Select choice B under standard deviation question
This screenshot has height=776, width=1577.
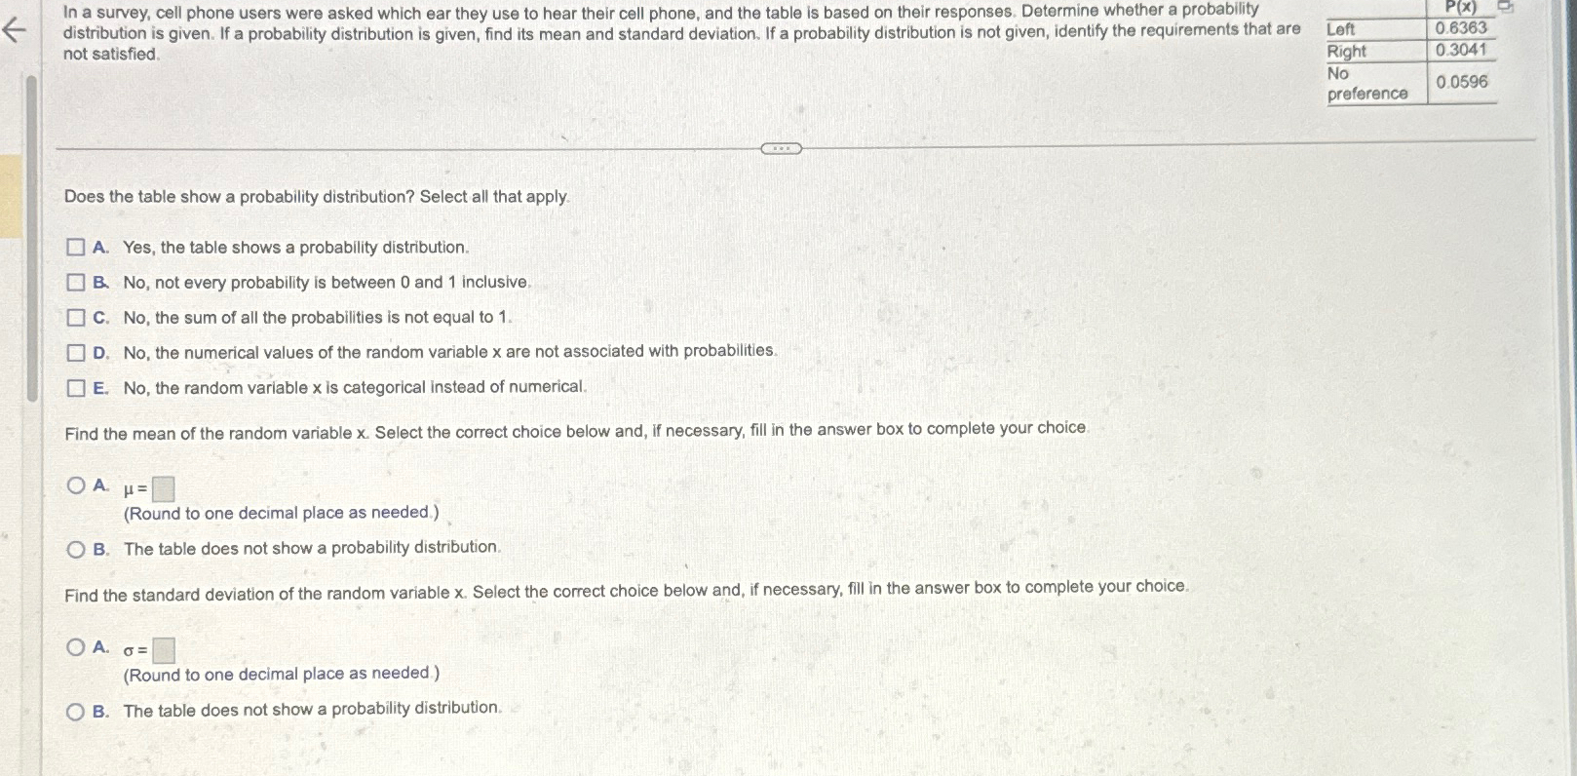click(76, 710)
